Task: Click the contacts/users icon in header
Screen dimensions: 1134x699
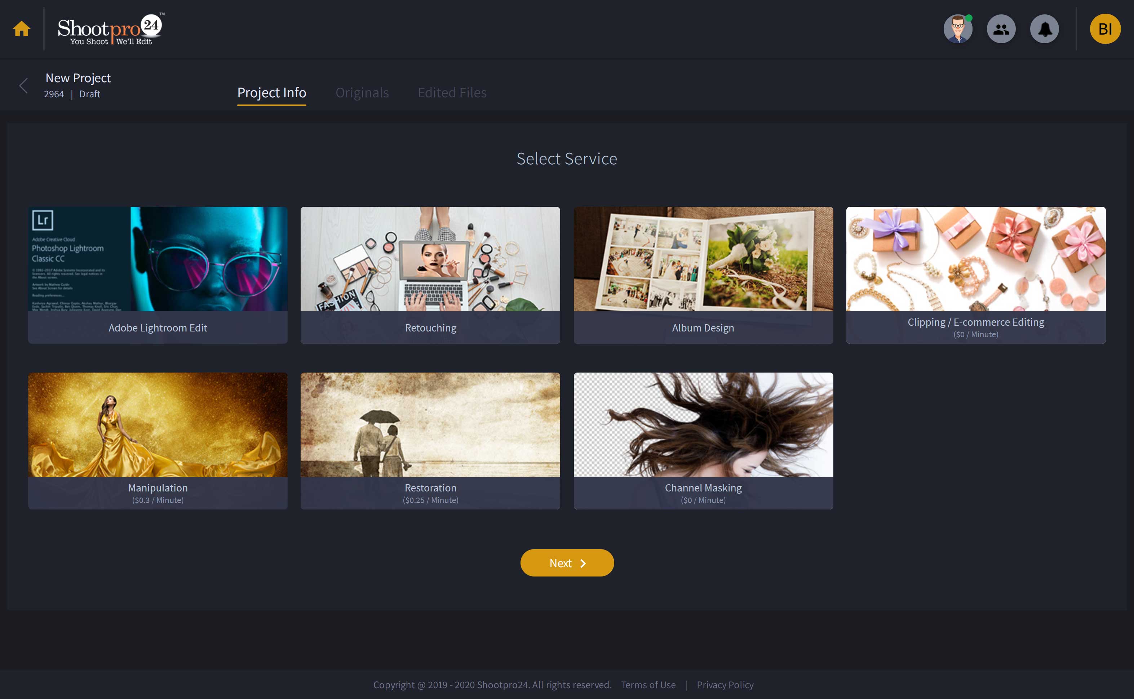Action: [1001, 29]
